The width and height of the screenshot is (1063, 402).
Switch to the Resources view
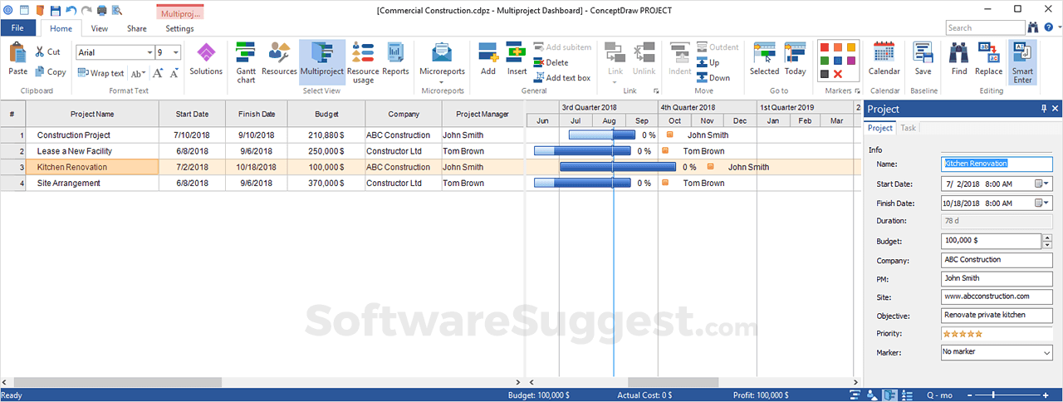click(279, 59)
